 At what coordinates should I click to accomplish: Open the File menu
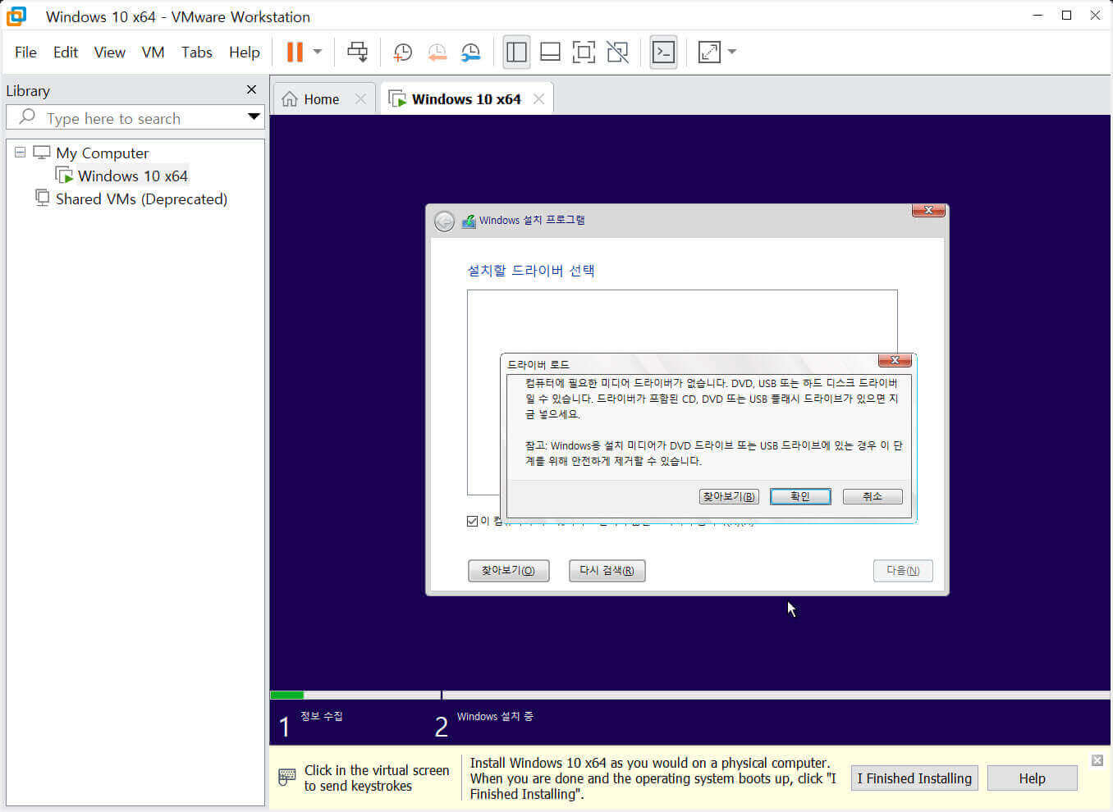click(x=25, y=52)
